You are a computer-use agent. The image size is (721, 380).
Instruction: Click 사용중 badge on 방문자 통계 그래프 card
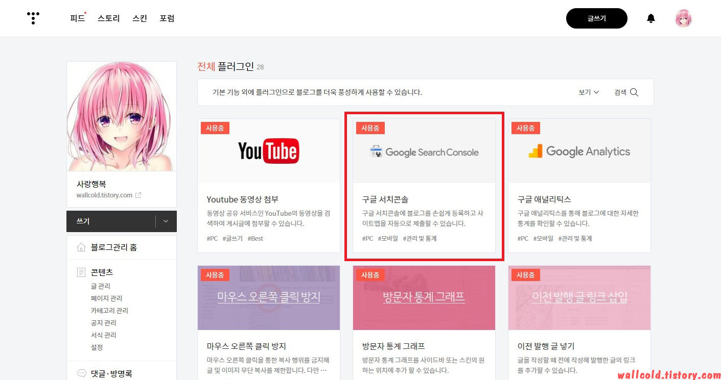coord(370,274)
